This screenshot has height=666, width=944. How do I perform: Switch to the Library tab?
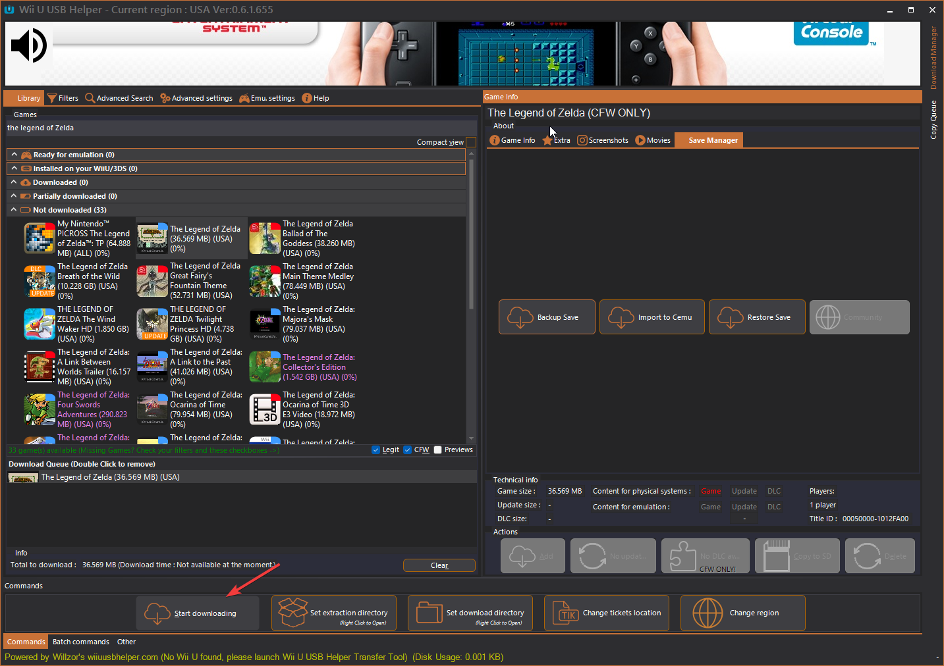coord(24,98)
